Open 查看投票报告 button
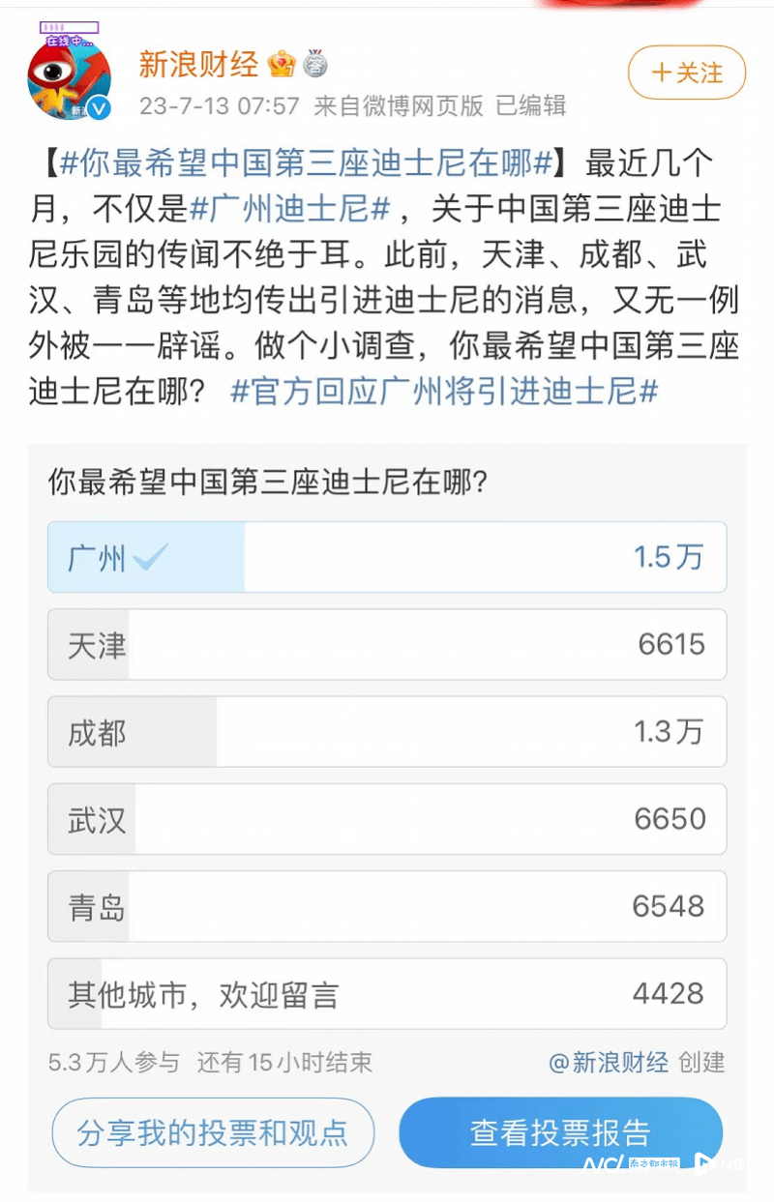 coord(561,1132)
